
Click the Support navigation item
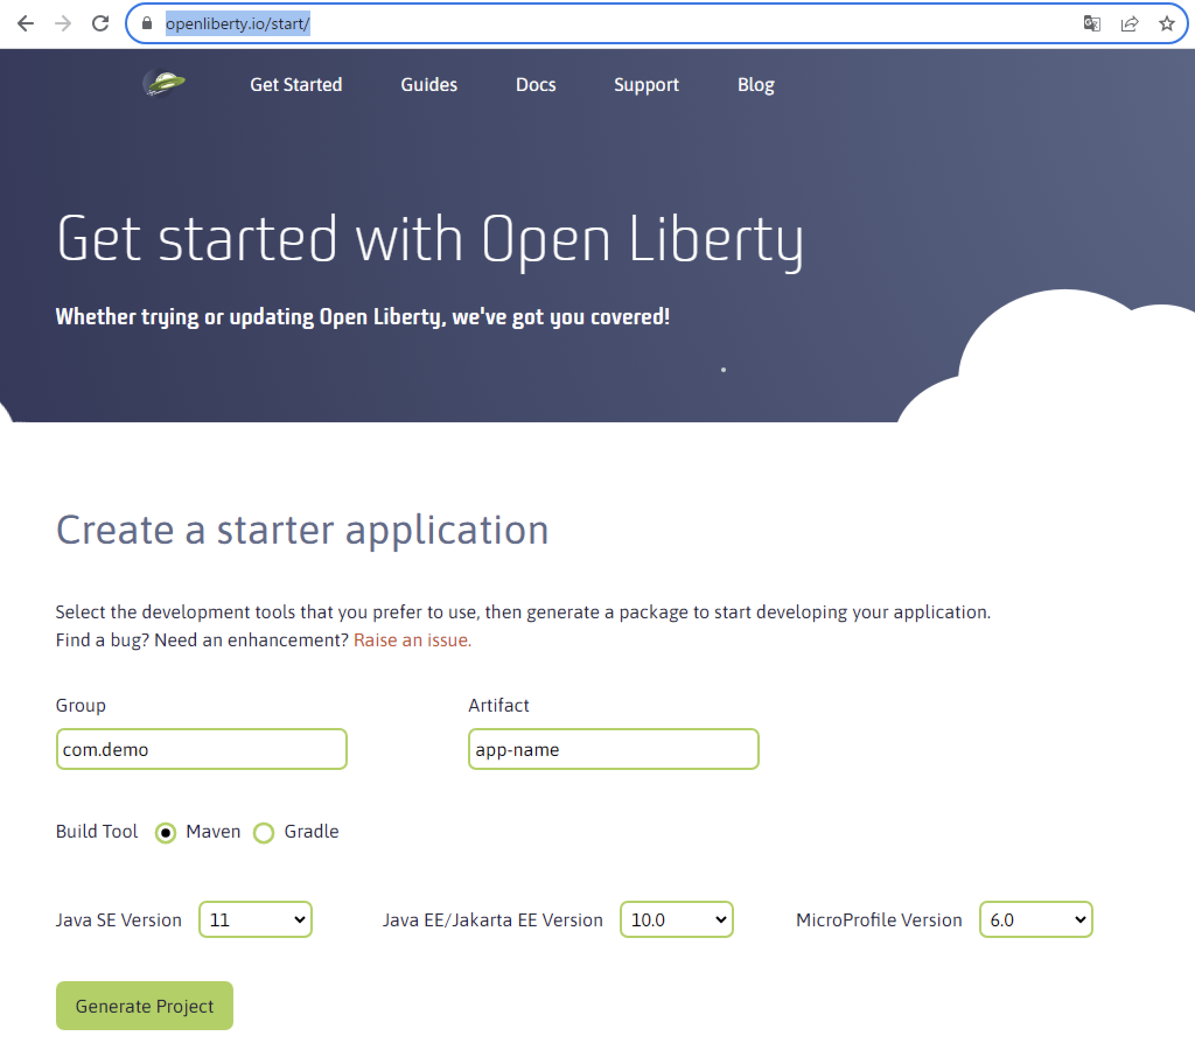tap(646, 84)
